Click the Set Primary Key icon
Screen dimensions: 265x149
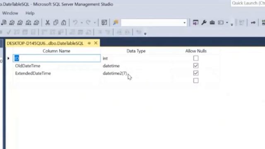point(253,23)
